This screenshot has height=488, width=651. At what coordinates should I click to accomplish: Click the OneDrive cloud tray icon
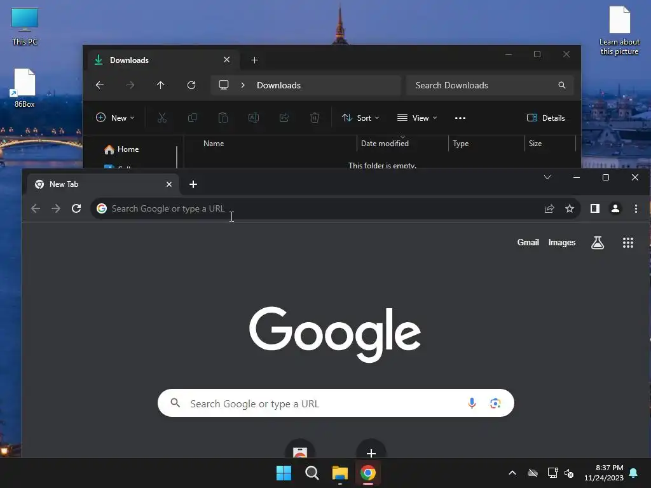[533, 473]
